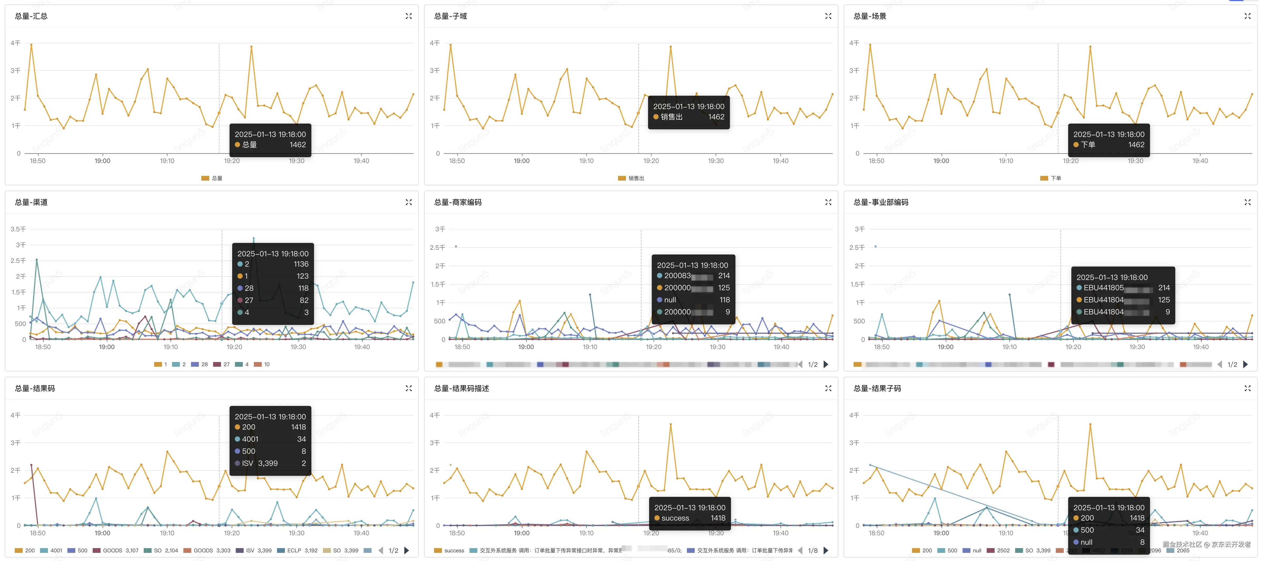Go to previous legend page in 总量-结果码
Screen dimensions: 1264x561
pos(381,551)
